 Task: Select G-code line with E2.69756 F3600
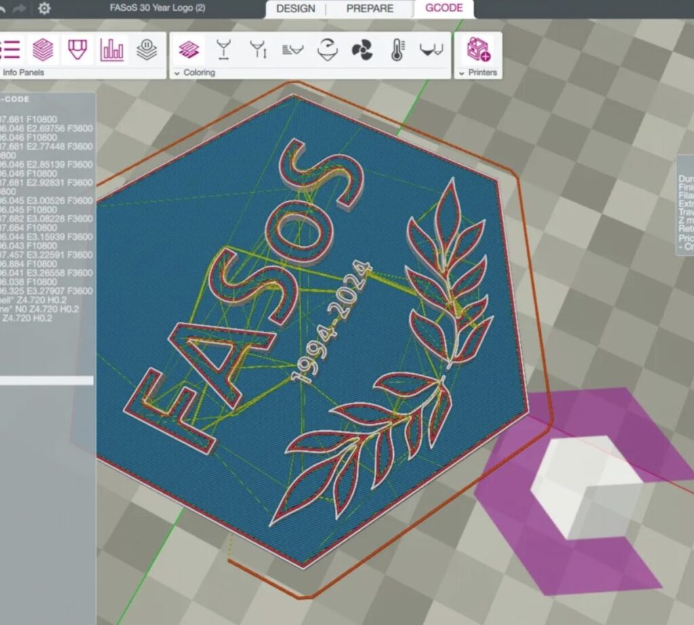pyautogui.click(x=47, y=128)
